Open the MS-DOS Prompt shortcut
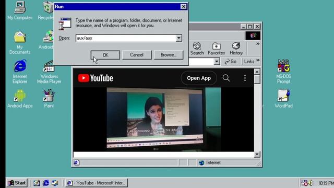Screen dimensions: 334x188 point(283,72)
